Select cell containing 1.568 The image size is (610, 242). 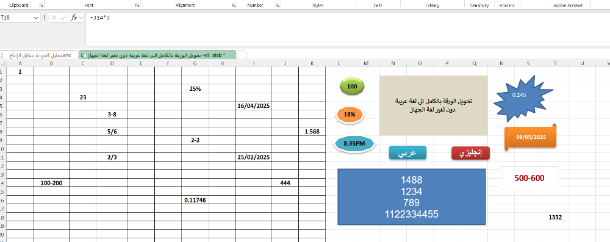(312, 132)
